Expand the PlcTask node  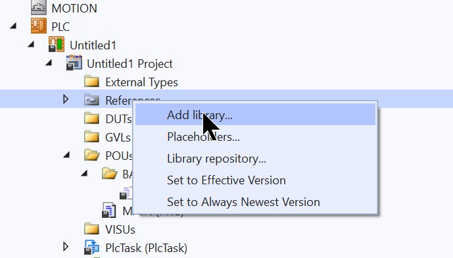tap(66, 247)
